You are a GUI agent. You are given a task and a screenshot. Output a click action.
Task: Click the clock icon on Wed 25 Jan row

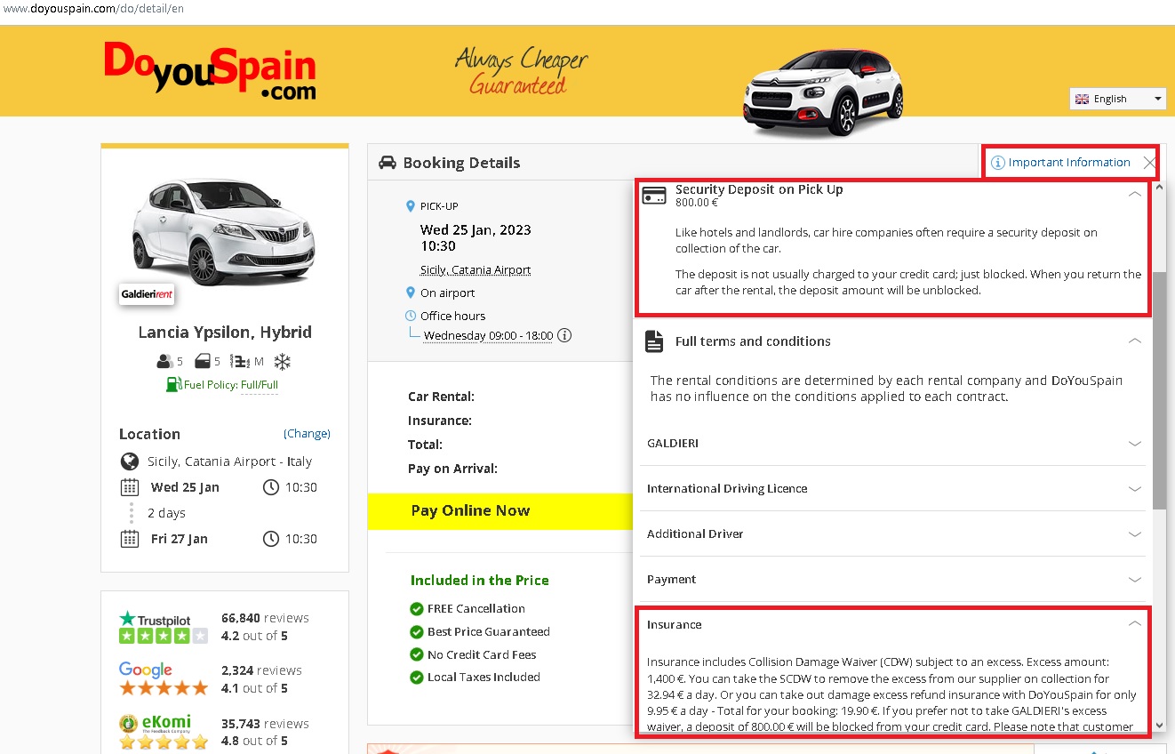click(x=271, y=487)
